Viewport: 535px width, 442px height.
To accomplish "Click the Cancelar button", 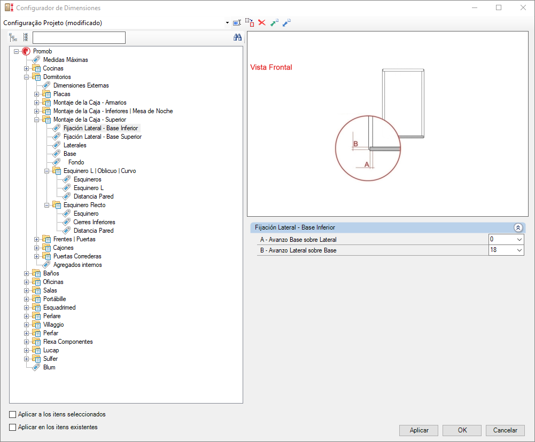I will point(505,430).
